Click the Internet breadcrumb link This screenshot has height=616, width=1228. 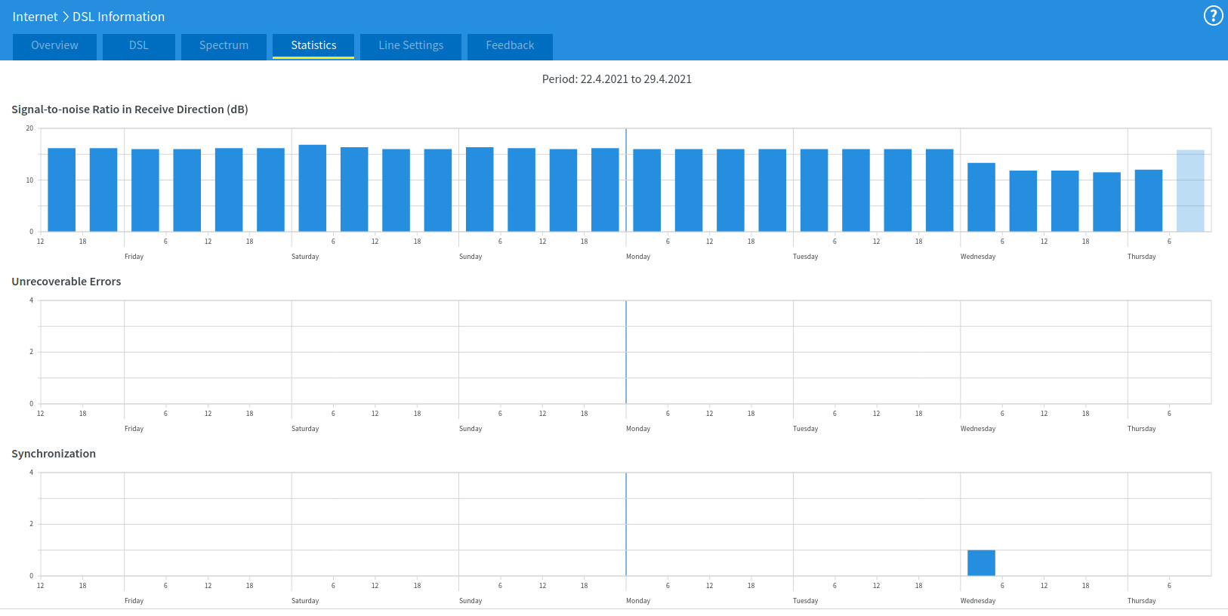[x=35, y=17]
